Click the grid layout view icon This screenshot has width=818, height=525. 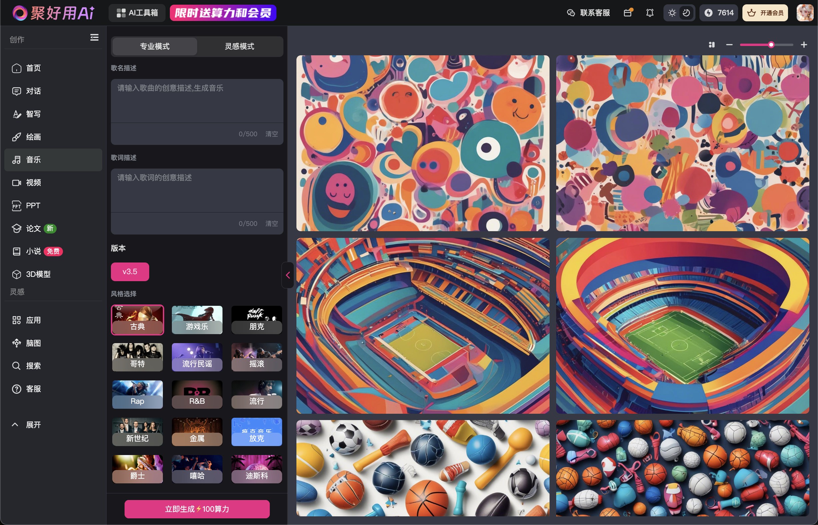click(x=712, y=45)
